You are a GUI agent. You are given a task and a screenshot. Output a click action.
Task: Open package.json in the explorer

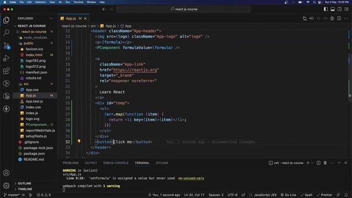(x=34, y=153)
